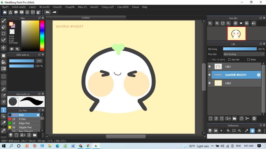Click the Redo arrow in toolbar
Viewport: 266px width, 149px height.
(x=55, y=12)
